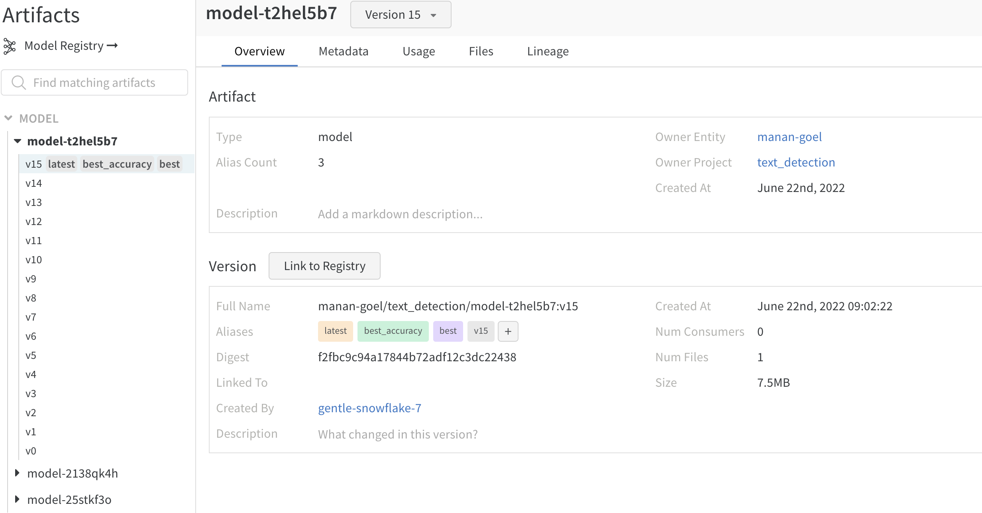982x513 pixels.
Task: Collapse the MODEL section
Action: (9, 118)
